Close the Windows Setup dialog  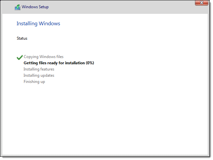pos(201,3)
